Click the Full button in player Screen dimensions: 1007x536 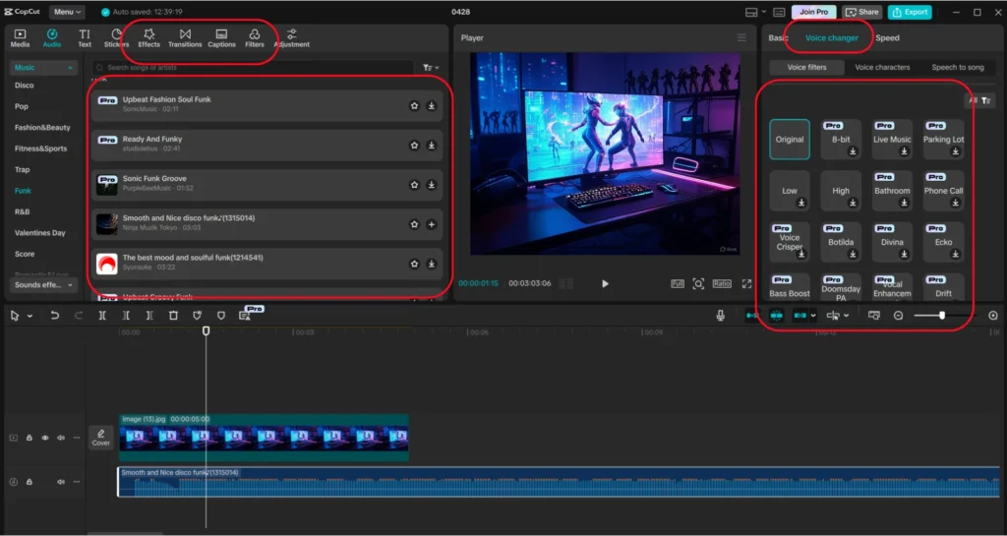(677, 283)
